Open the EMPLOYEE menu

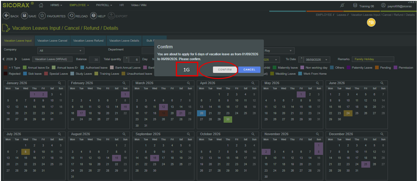pos(79,5)
